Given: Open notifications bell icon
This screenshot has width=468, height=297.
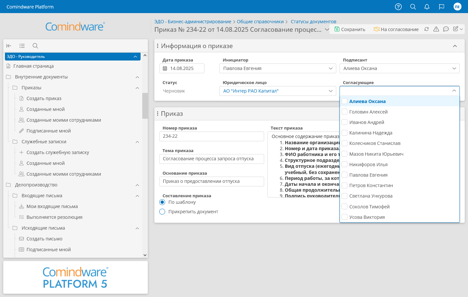Looking at the screenshot, I should (427, 7).
